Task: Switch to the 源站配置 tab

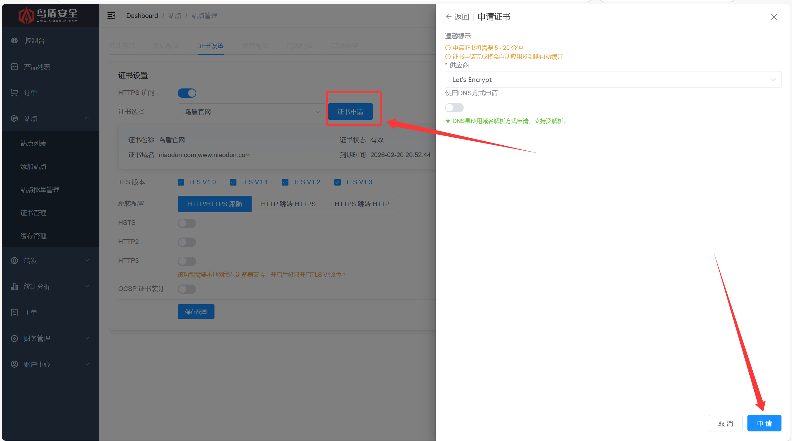Action: 166,46
